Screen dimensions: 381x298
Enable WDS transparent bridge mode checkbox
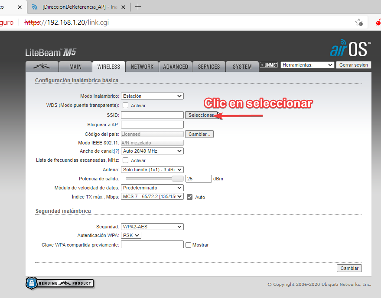coord(126,106)
